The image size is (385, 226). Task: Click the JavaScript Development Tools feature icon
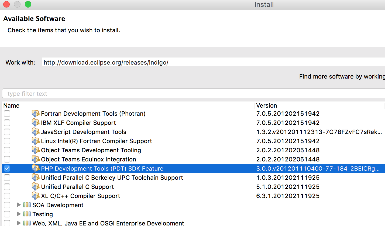point(36,132)
